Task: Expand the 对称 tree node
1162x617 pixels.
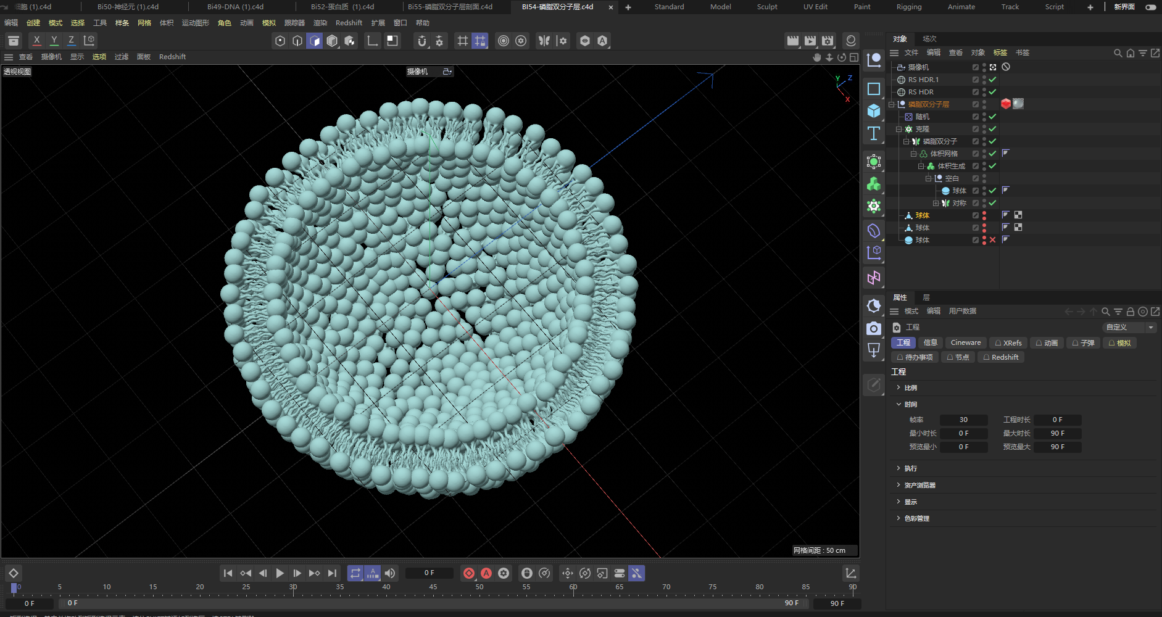Action: tap(936, 203)
